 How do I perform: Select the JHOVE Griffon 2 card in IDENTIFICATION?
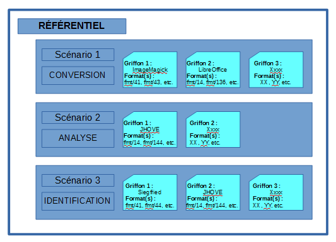[x=213, y=192]
